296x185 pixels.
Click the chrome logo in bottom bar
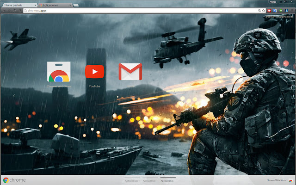point(14,180)
